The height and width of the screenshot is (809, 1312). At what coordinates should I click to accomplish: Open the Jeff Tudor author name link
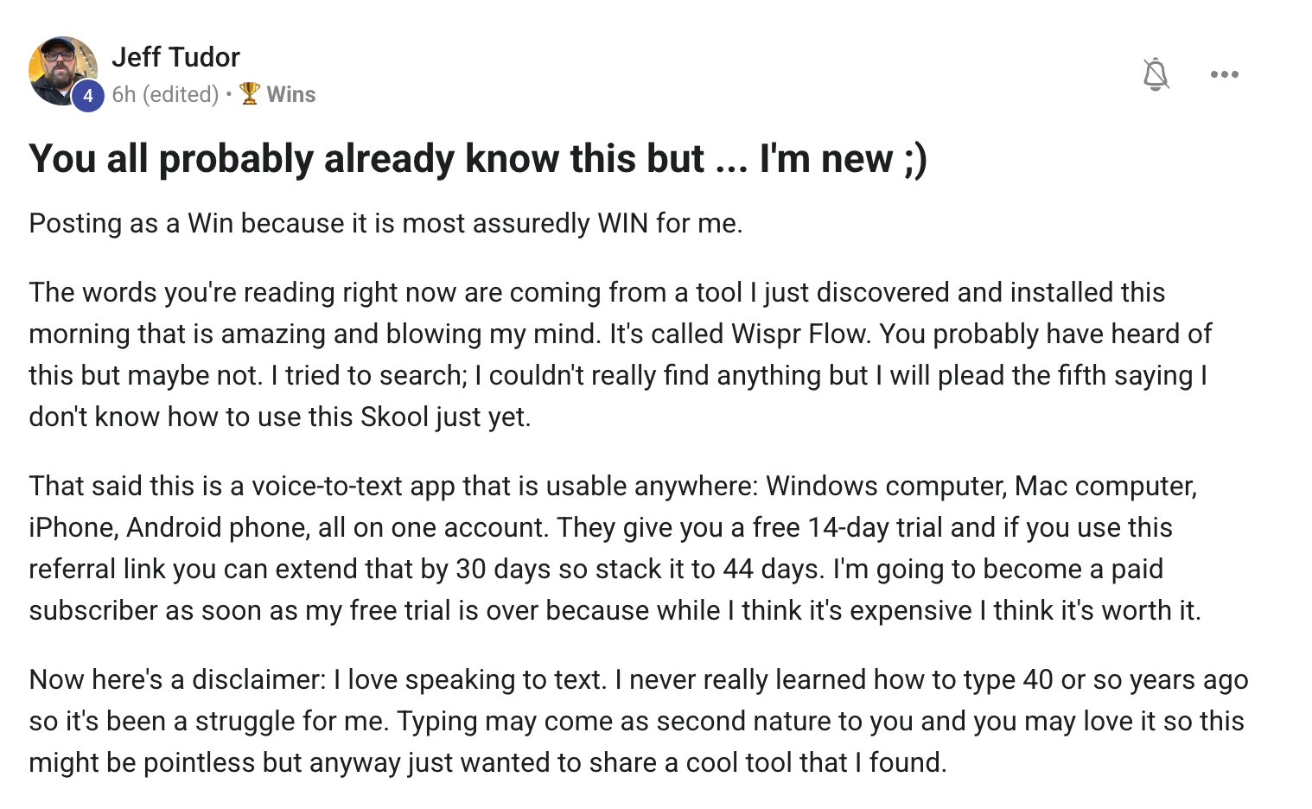click(175, 57)
